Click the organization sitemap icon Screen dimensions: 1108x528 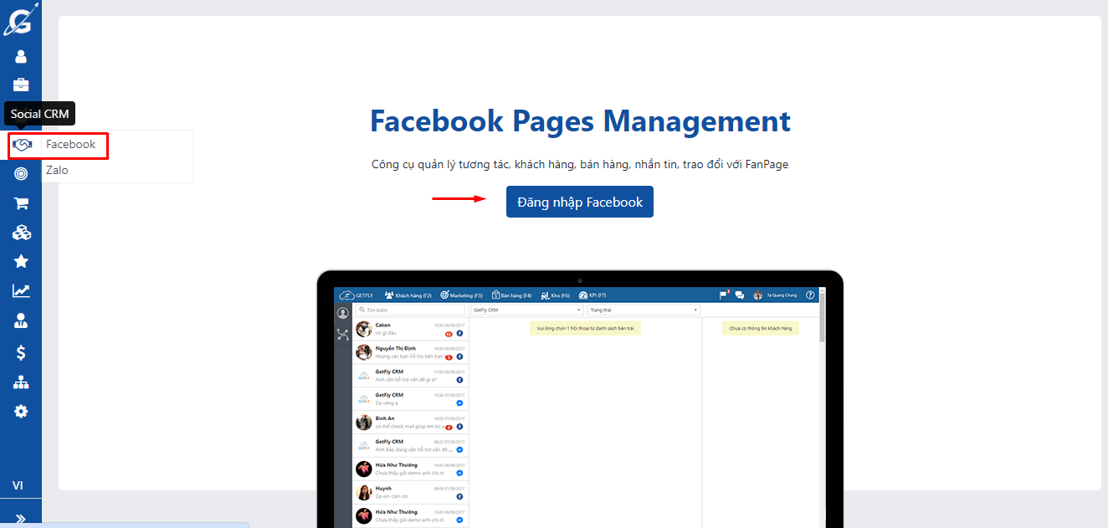pyautogui.click(x=21, y=382)
